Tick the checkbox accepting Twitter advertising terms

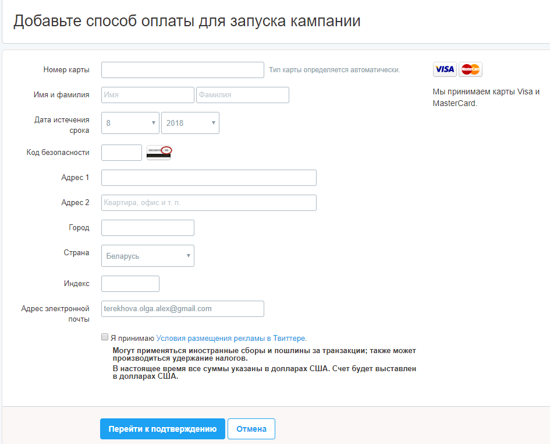pos(105,337)
